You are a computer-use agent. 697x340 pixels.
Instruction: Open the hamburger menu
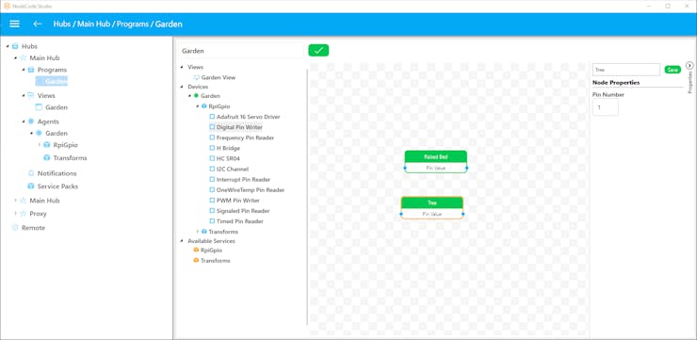pos(15,24)
